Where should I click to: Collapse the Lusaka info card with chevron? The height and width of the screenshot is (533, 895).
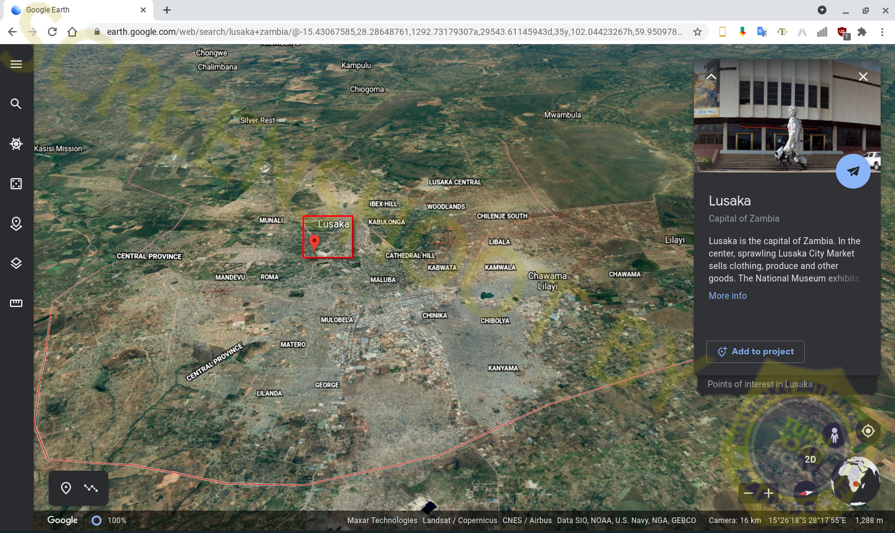[x=711, y=77]
